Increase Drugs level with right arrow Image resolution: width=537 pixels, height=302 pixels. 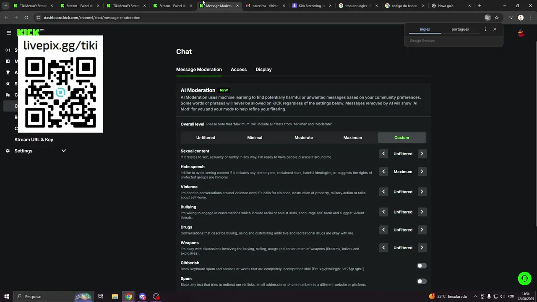[422, 230]
